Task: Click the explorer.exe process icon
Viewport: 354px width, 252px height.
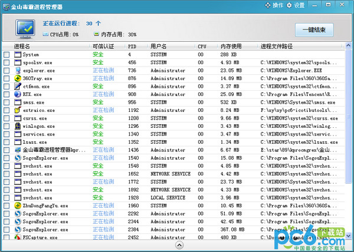Action: [x=18, y=71]
